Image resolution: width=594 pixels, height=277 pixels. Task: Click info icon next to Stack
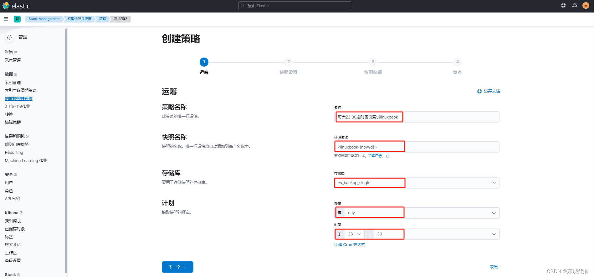(x=18, y=274)
